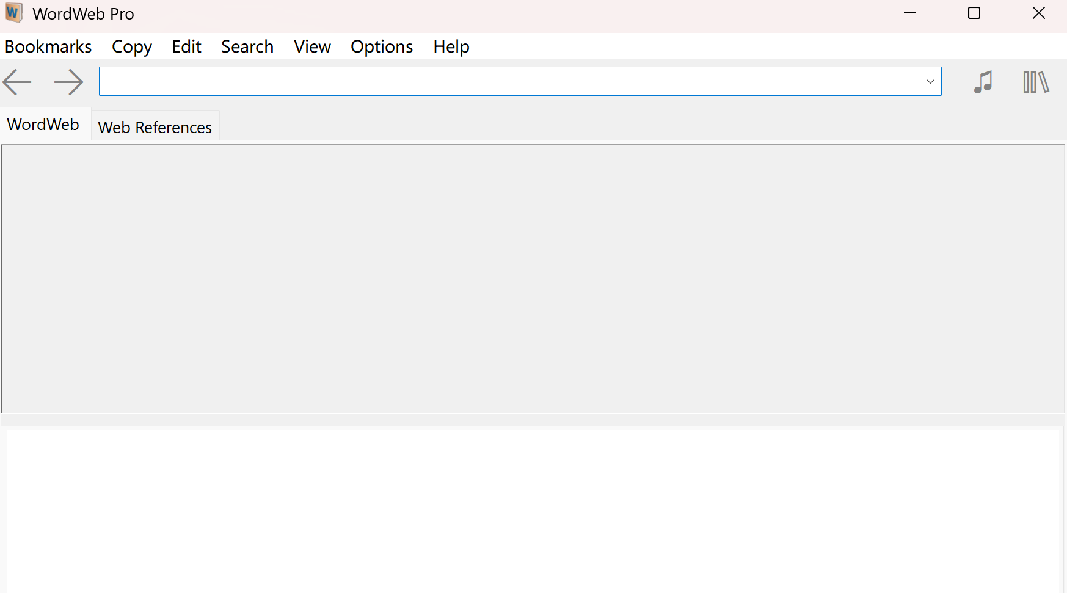Close the WordWeb Pro window
The height and width of the screenshot is (593, 1067).
[1039, 13]
